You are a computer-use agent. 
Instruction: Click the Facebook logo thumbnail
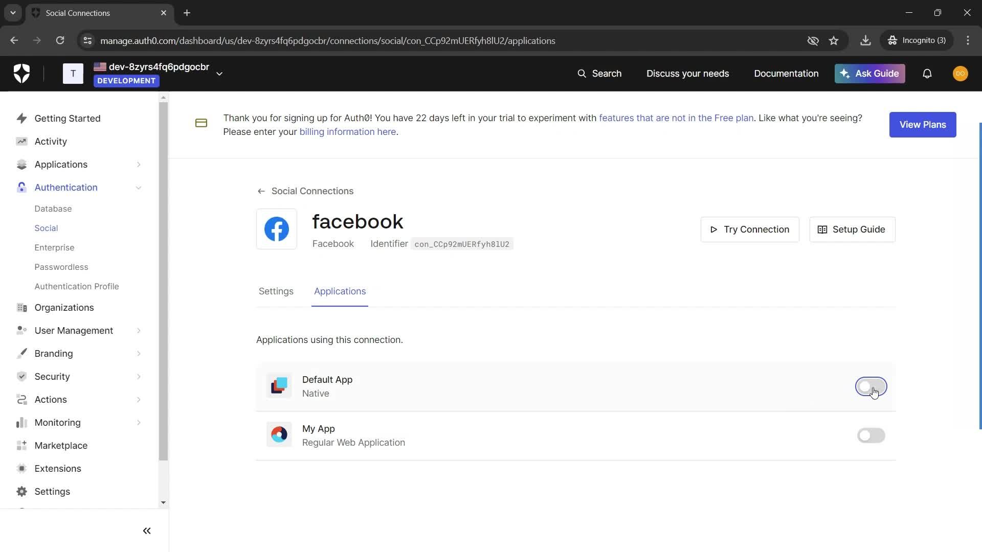click(277, 229)
